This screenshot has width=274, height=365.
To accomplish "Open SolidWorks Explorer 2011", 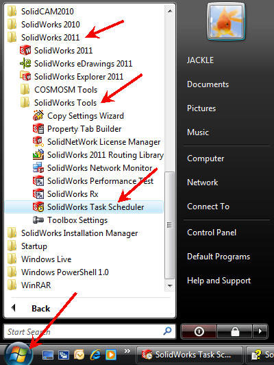I will pyautogui.click(x=71, y=77).
